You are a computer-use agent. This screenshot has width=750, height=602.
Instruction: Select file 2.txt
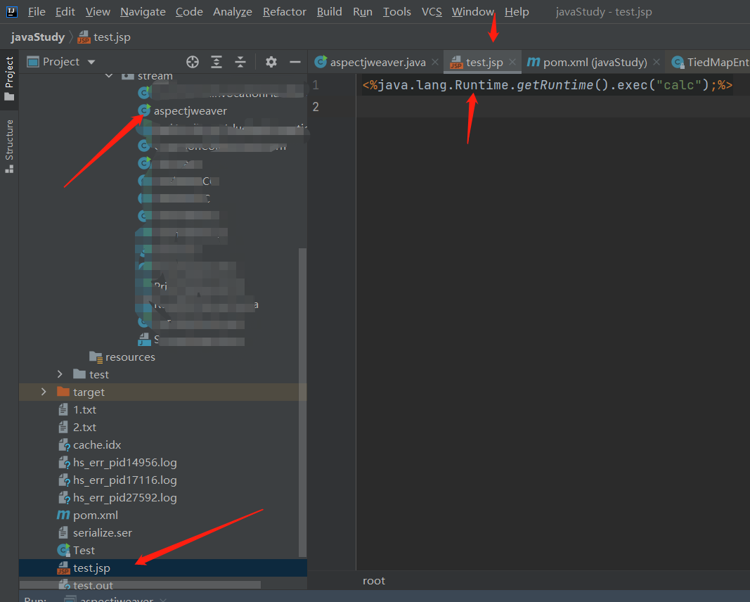click(84, 428)
